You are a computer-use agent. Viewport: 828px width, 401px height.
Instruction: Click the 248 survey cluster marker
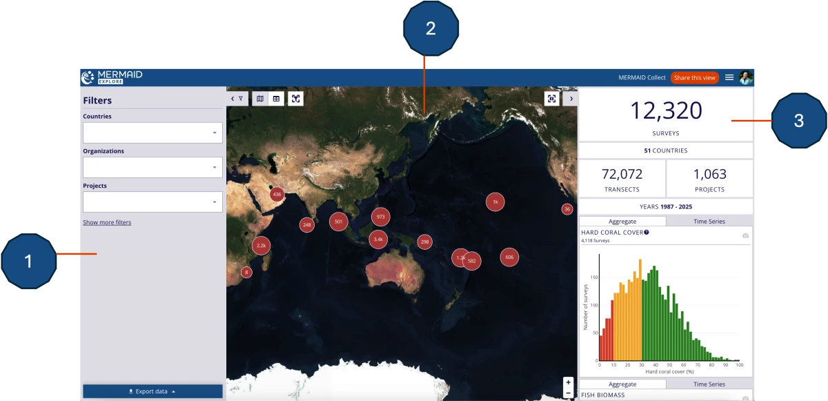coord(307,224)
